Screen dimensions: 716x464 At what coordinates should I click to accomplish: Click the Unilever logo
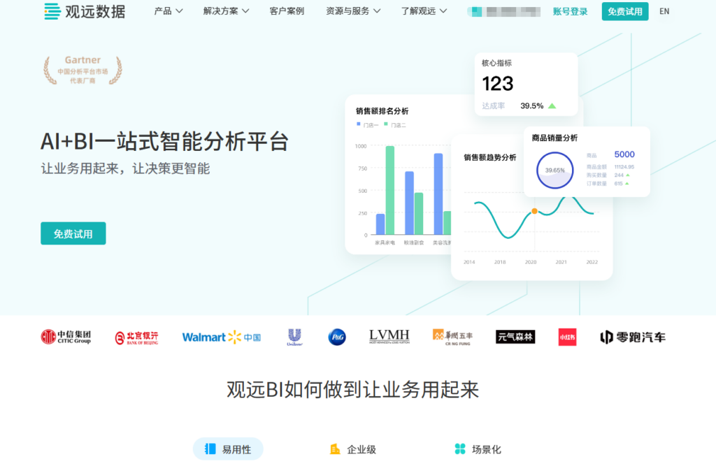(x=294, y=337)
